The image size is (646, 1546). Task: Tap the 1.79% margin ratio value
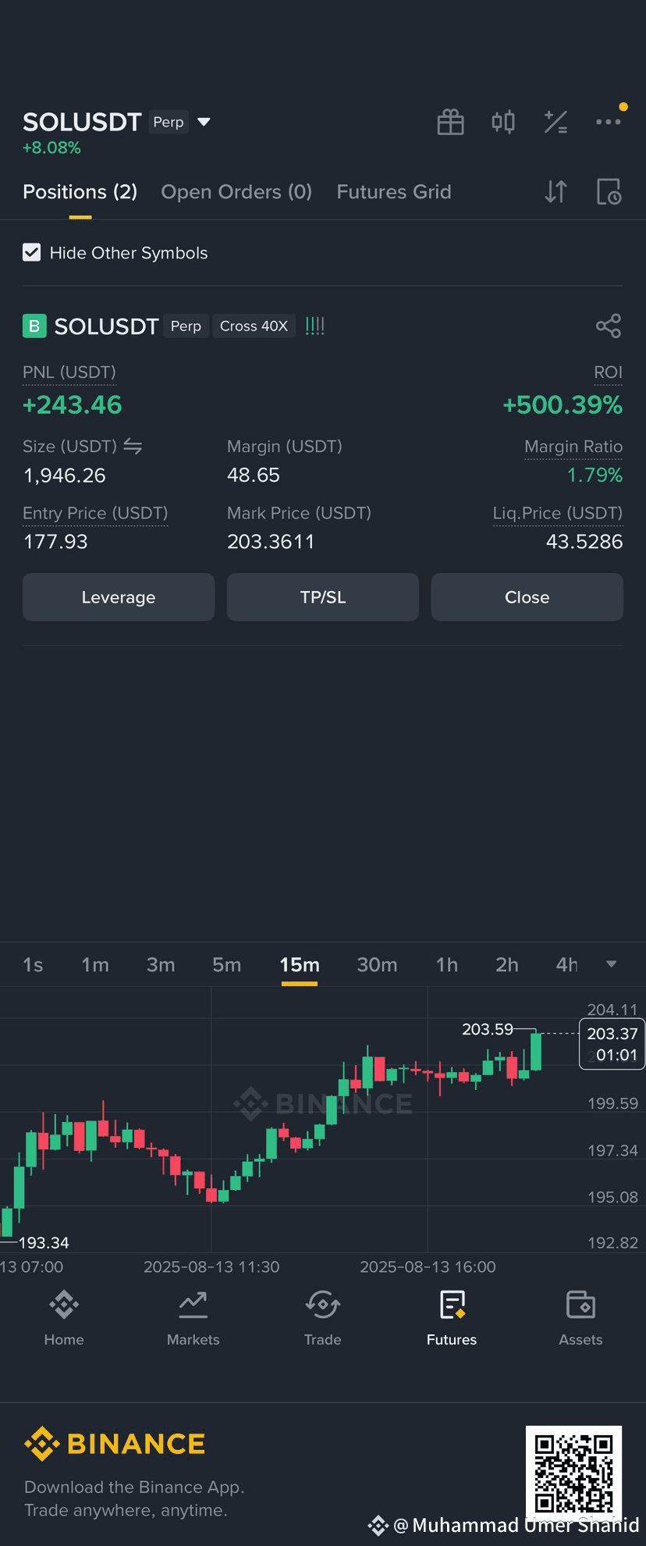pyautogui.click(x=595, y=475)
